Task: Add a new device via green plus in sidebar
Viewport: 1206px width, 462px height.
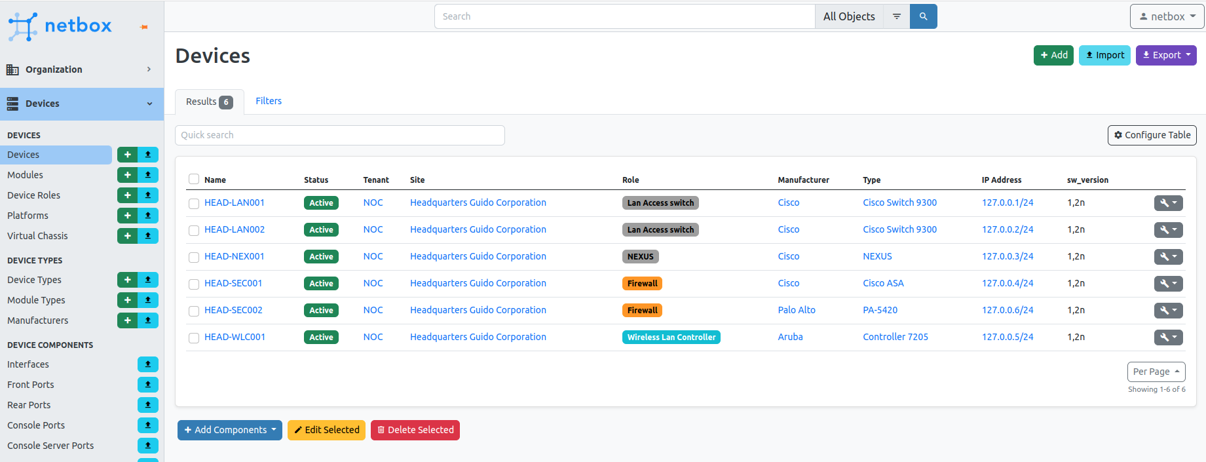Action: (127, 155)
